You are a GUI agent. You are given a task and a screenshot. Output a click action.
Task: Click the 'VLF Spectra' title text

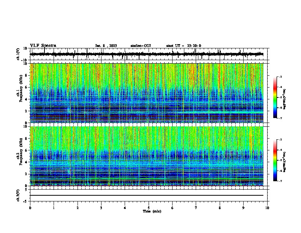point(43,46)
